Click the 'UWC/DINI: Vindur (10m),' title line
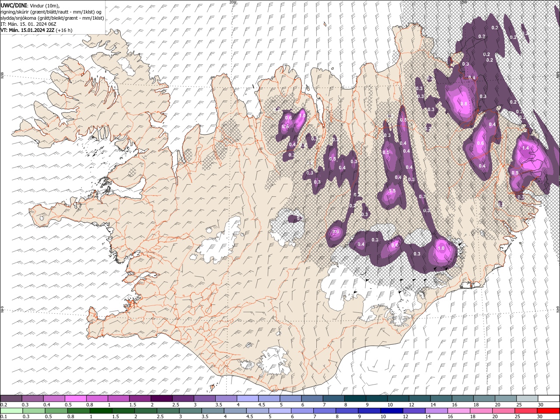The height and width of the screenshot is (420, 560). [x=30, y=5]
